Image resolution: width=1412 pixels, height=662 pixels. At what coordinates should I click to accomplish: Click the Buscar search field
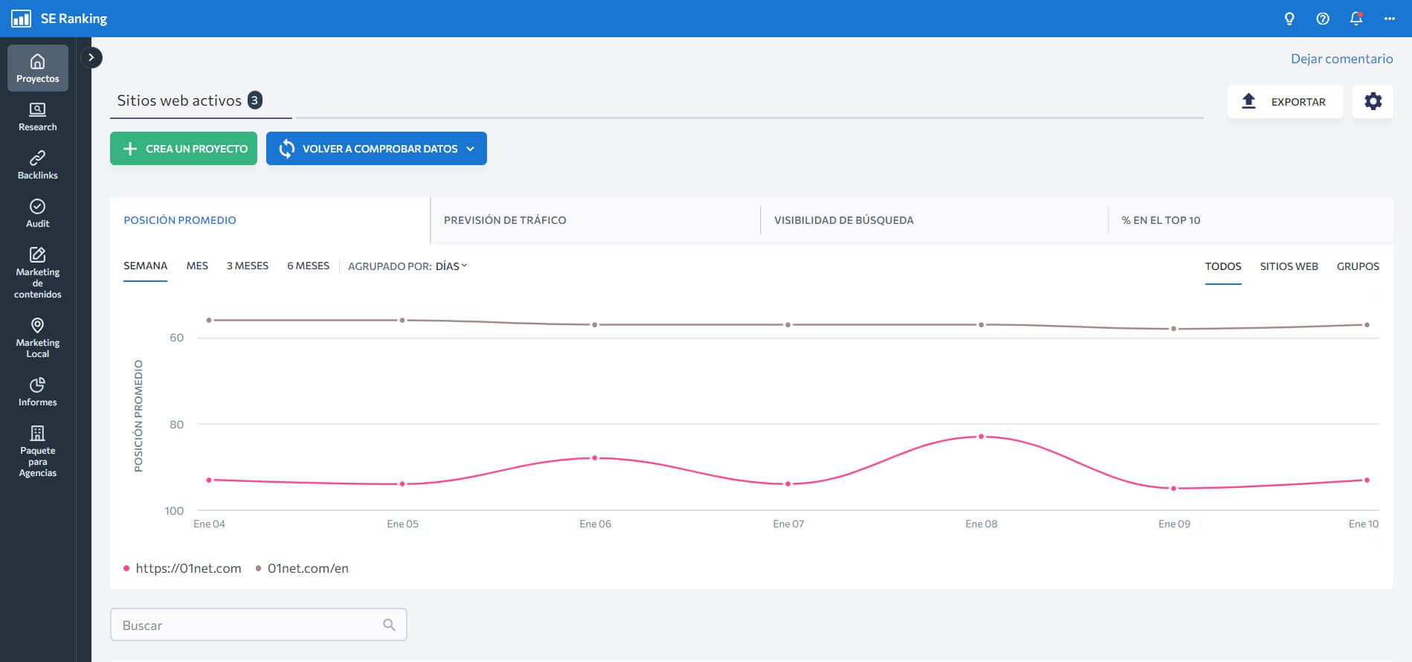click(x=259, y=625)
